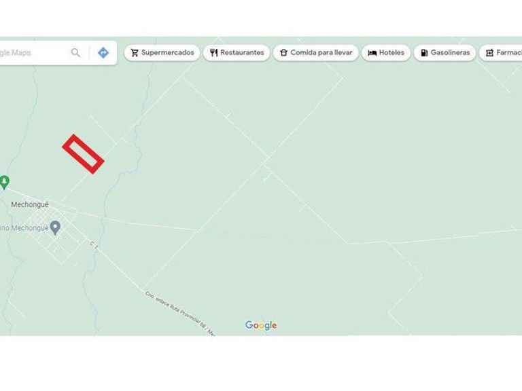
Task: Show Hoteles on the map
Action: (x=386, y=53)
